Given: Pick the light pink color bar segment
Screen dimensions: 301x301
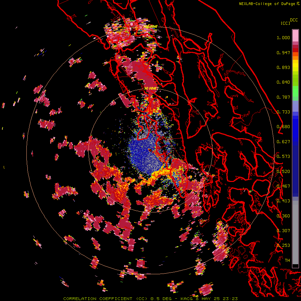Looking at the screenshot, I should point(295,36).
